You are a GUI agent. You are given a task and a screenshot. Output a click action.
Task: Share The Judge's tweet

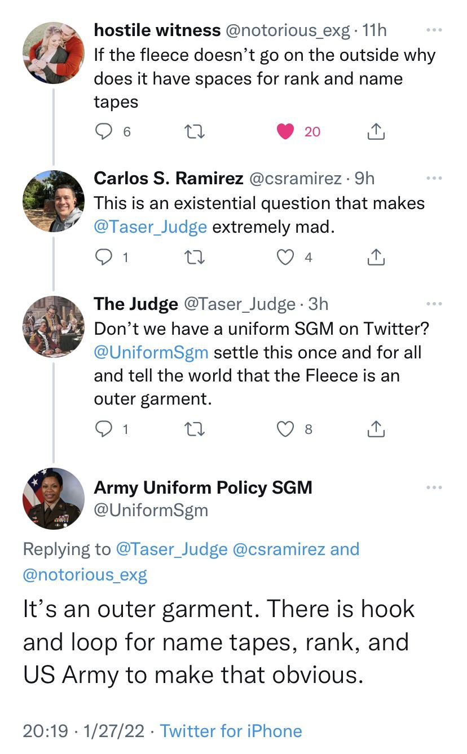point(375,429)
